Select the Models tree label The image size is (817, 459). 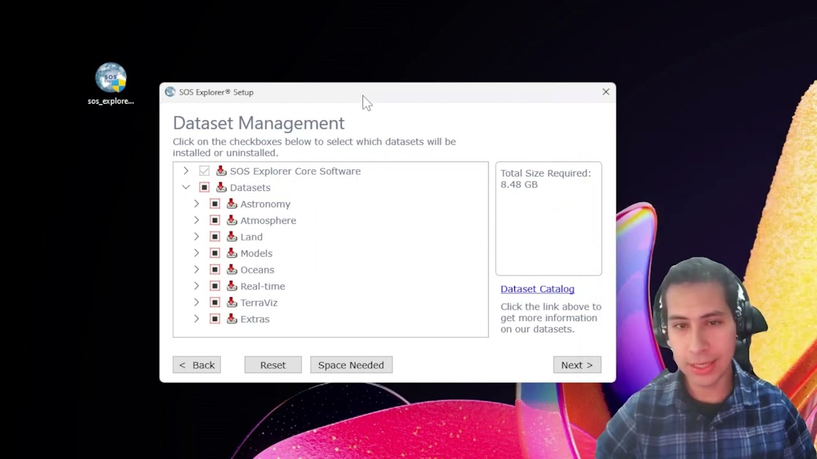(257, 254)
